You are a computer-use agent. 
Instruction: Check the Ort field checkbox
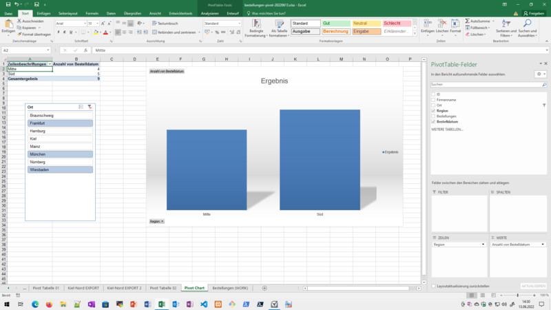pos(433,105)
